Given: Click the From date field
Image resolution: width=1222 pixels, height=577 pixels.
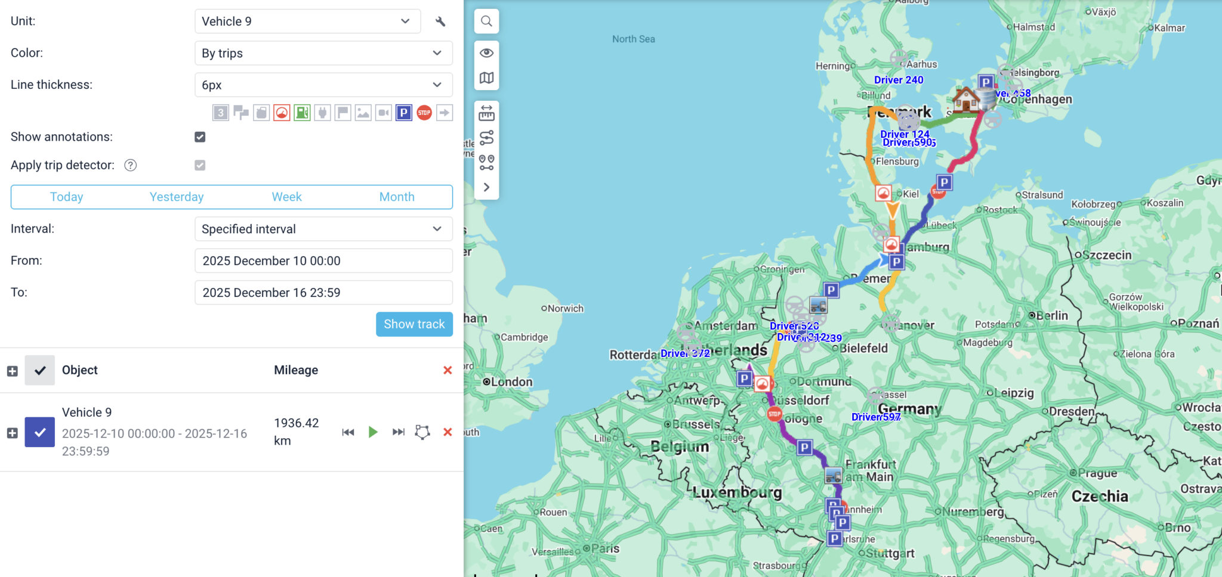Looking at the screenshot, I should (323, 260).
